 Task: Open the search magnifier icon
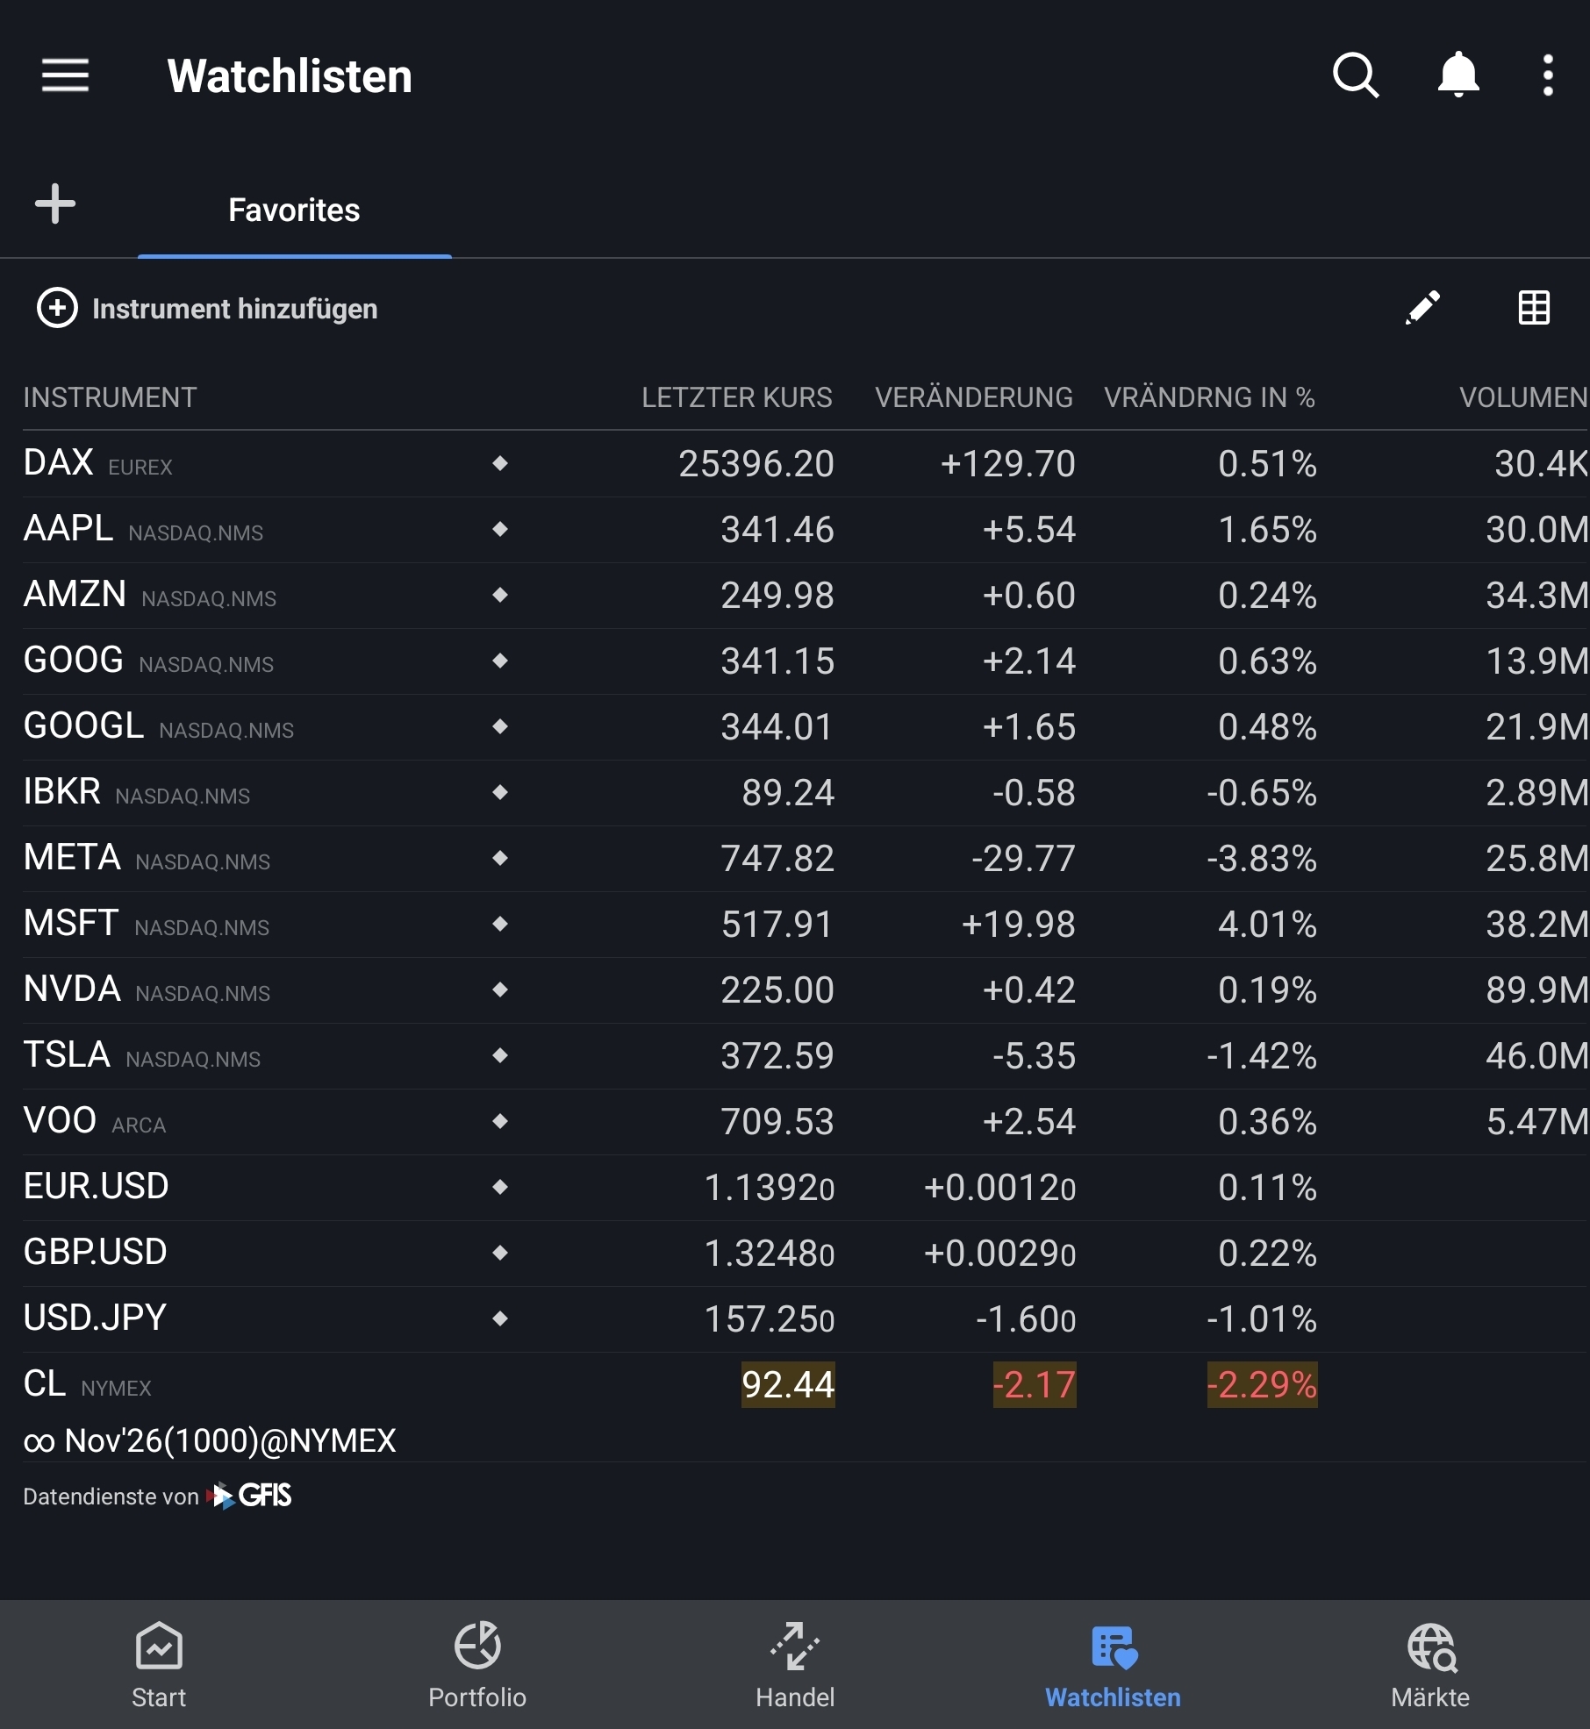click(x=1356, y=75)
